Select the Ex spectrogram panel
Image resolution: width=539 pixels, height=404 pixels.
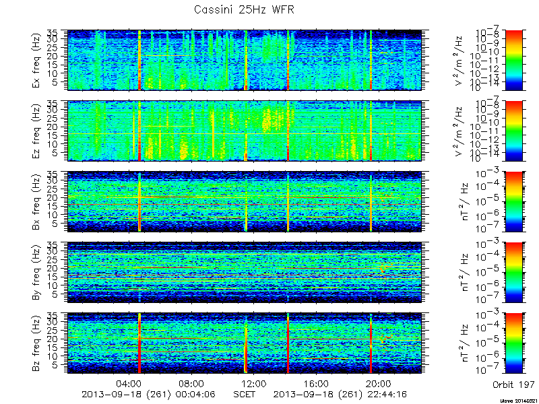pos(244,60)
